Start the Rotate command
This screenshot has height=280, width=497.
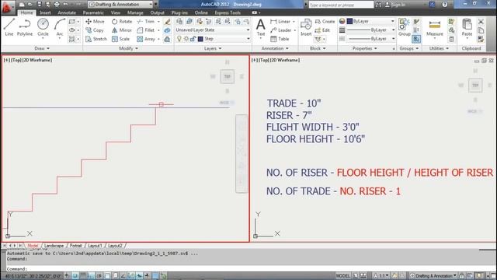tap(122, 21)
